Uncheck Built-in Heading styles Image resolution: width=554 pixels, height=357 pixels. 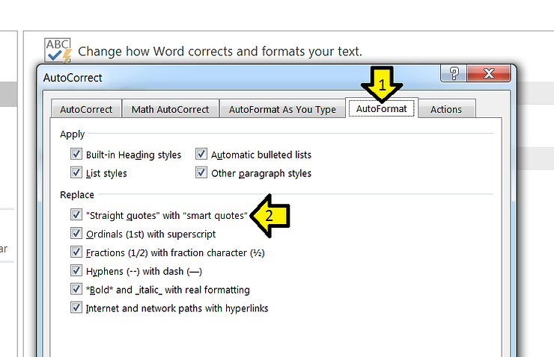coord(76,155)
